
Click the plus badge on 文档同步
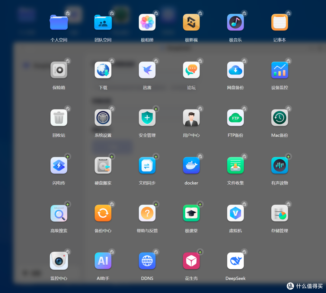coord(156,157)
